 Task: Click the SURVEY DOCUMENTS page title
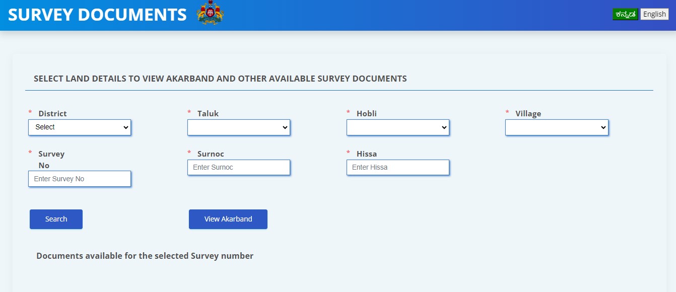[x=98, y=14]
